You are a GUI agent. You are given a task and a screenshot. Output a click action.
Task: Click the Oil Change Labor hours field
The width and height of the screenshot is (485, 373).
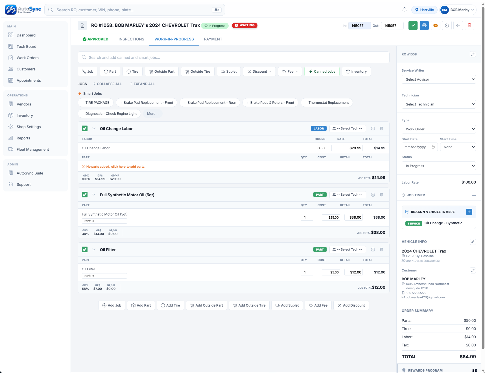point(323,148)
